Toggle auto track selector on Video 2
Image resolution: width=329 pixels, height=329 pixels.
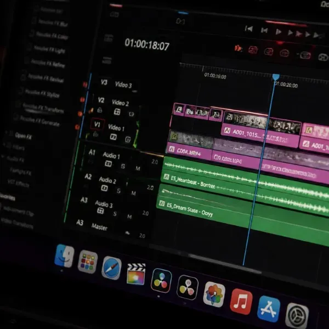coord(117,112)
